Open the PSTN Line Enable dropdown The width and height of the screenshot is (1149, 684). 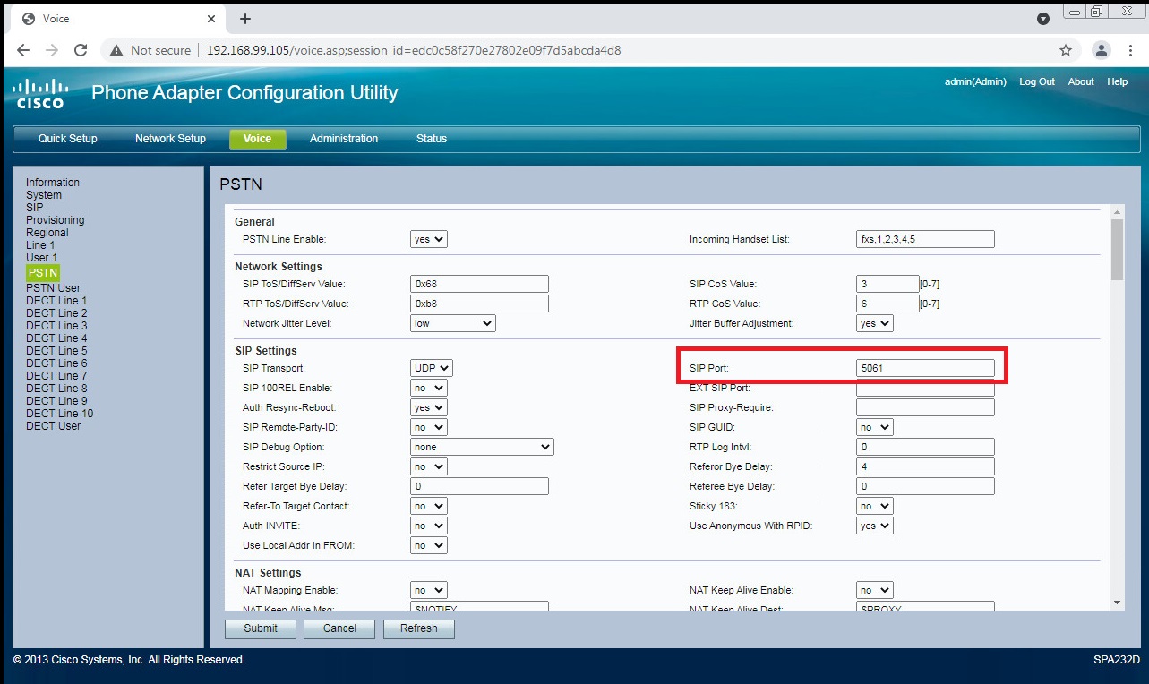tap(428, 239)
